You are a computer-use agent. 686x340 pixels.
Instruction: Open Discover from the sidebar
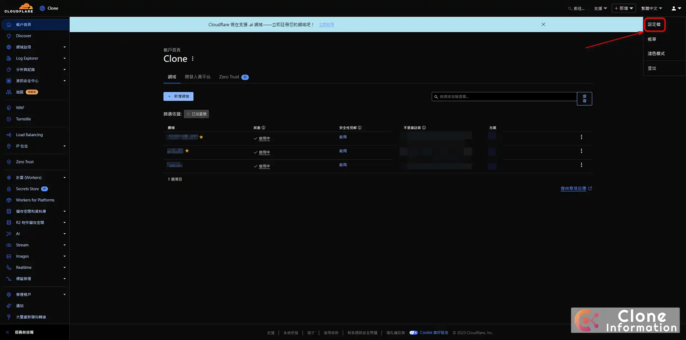[x=24, y=36]
